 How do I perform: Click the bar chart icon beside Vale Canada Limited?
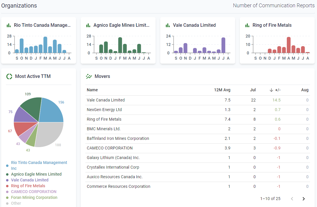point(168,25)
